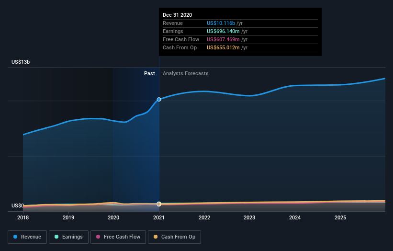Click the 2025 x-axis label
Image resolution: width=393 pixels, height=251 pixels.
(x=340, y=217)
